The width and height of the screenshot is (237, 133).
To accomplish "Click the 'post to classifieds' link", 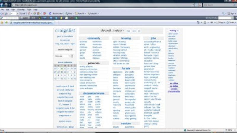I will point(65,36).
